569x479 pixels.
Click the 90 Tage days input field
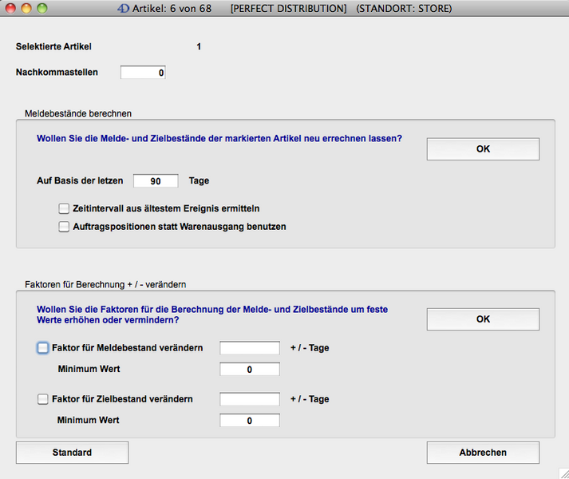coord(156,181)
